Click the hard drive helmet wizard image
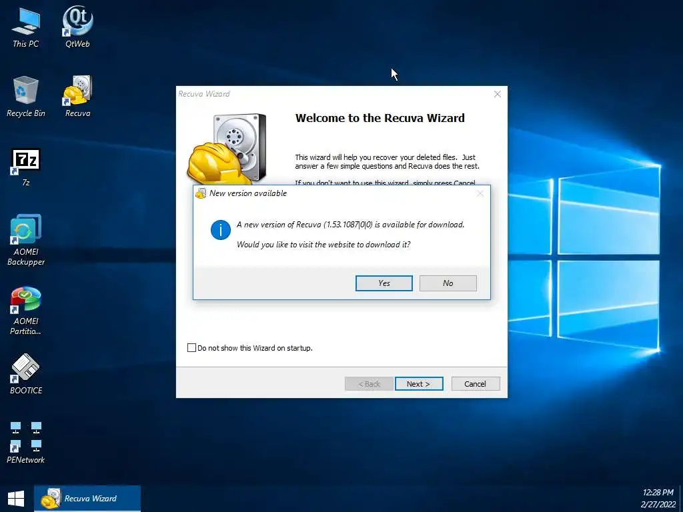 click(x=227, y=148)
